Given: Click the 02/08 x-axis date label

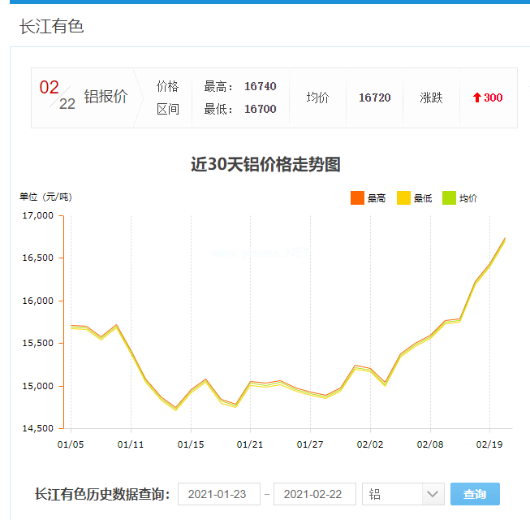Looking at the screenshot, I should (x=430, y=444).
